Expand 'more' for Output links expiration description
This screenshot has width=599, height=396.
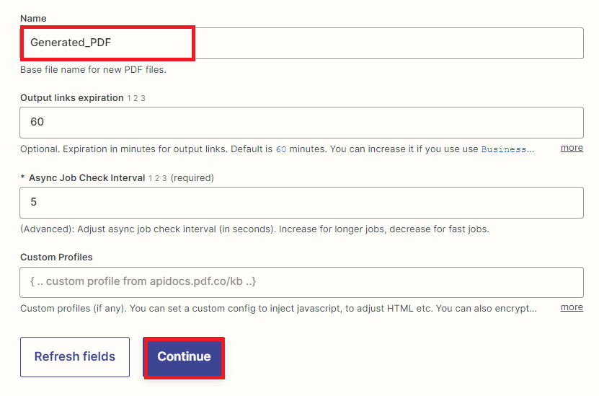click(572, 148)
